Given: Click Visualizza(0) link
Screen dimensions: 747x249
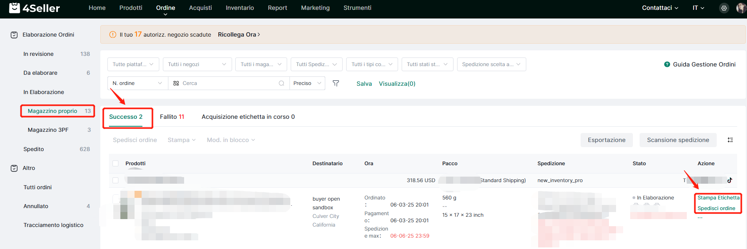Looking at the screenshot, I should point(397,83).
